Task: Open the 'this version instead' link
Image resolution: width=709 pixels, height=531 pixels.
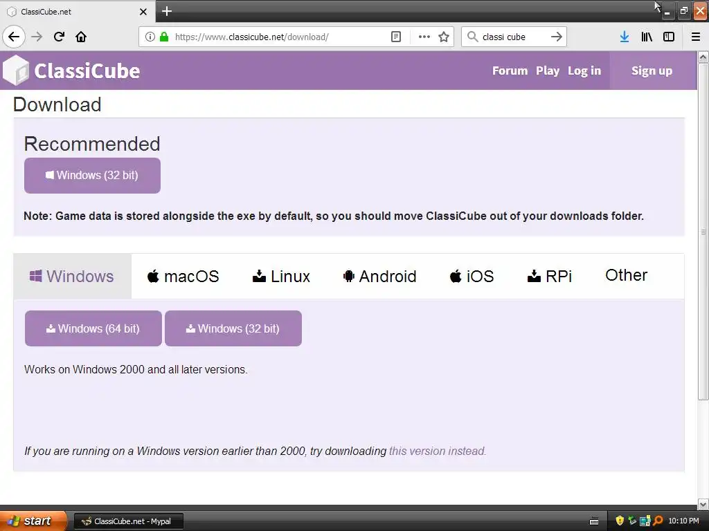Action: (x=438, y=451)
